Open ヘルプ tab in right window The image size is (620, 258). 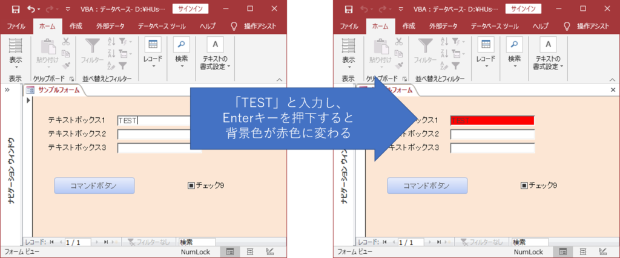(541, 27)
